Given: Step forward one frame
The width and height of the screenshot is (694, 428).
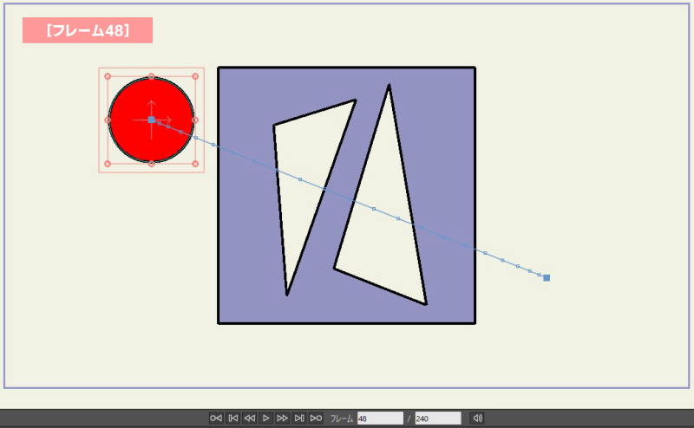Looking at the screenshot, I should [x=282, y=418].
